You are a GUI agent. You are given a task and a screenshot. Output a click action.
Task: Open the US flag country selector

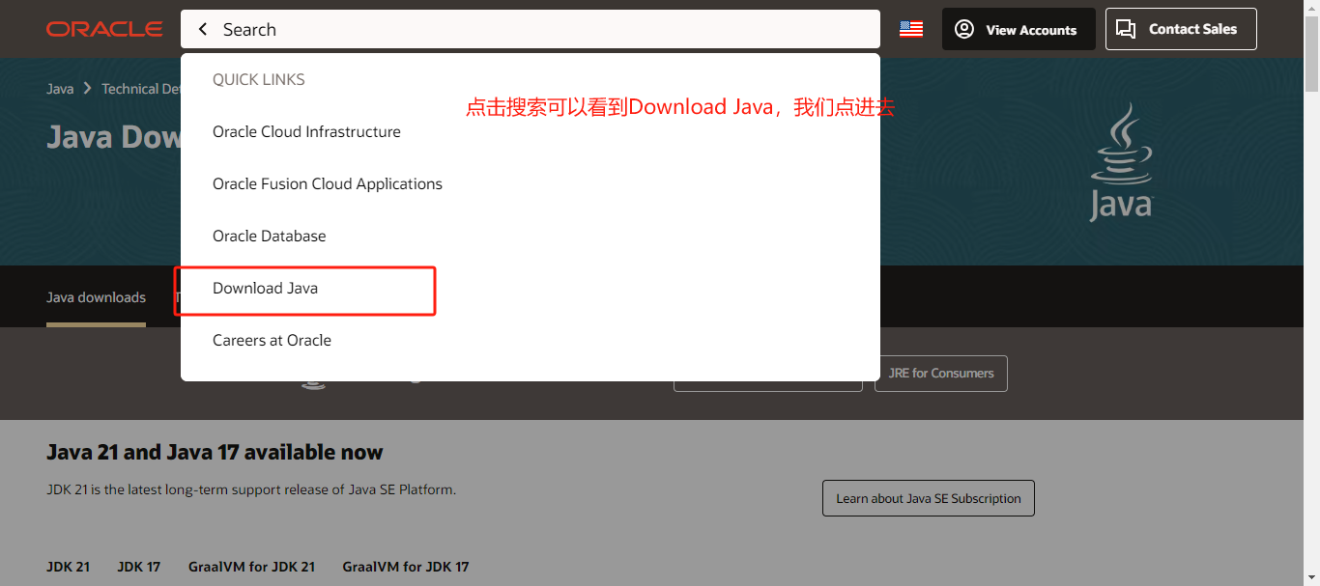(x=911, y=29)
